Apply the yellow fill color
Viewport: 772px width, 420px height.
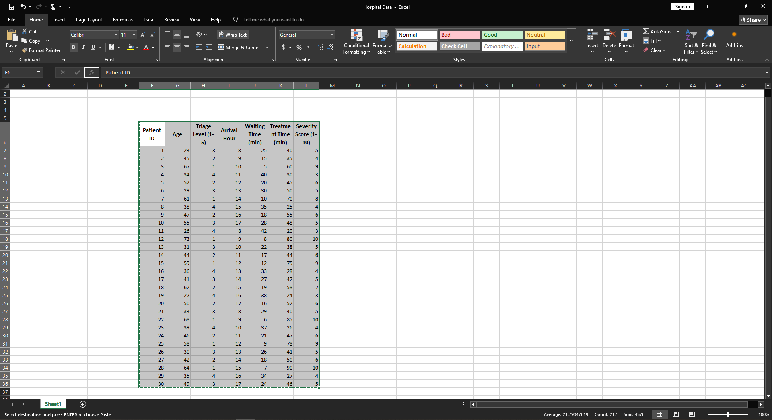click(130, 47)
